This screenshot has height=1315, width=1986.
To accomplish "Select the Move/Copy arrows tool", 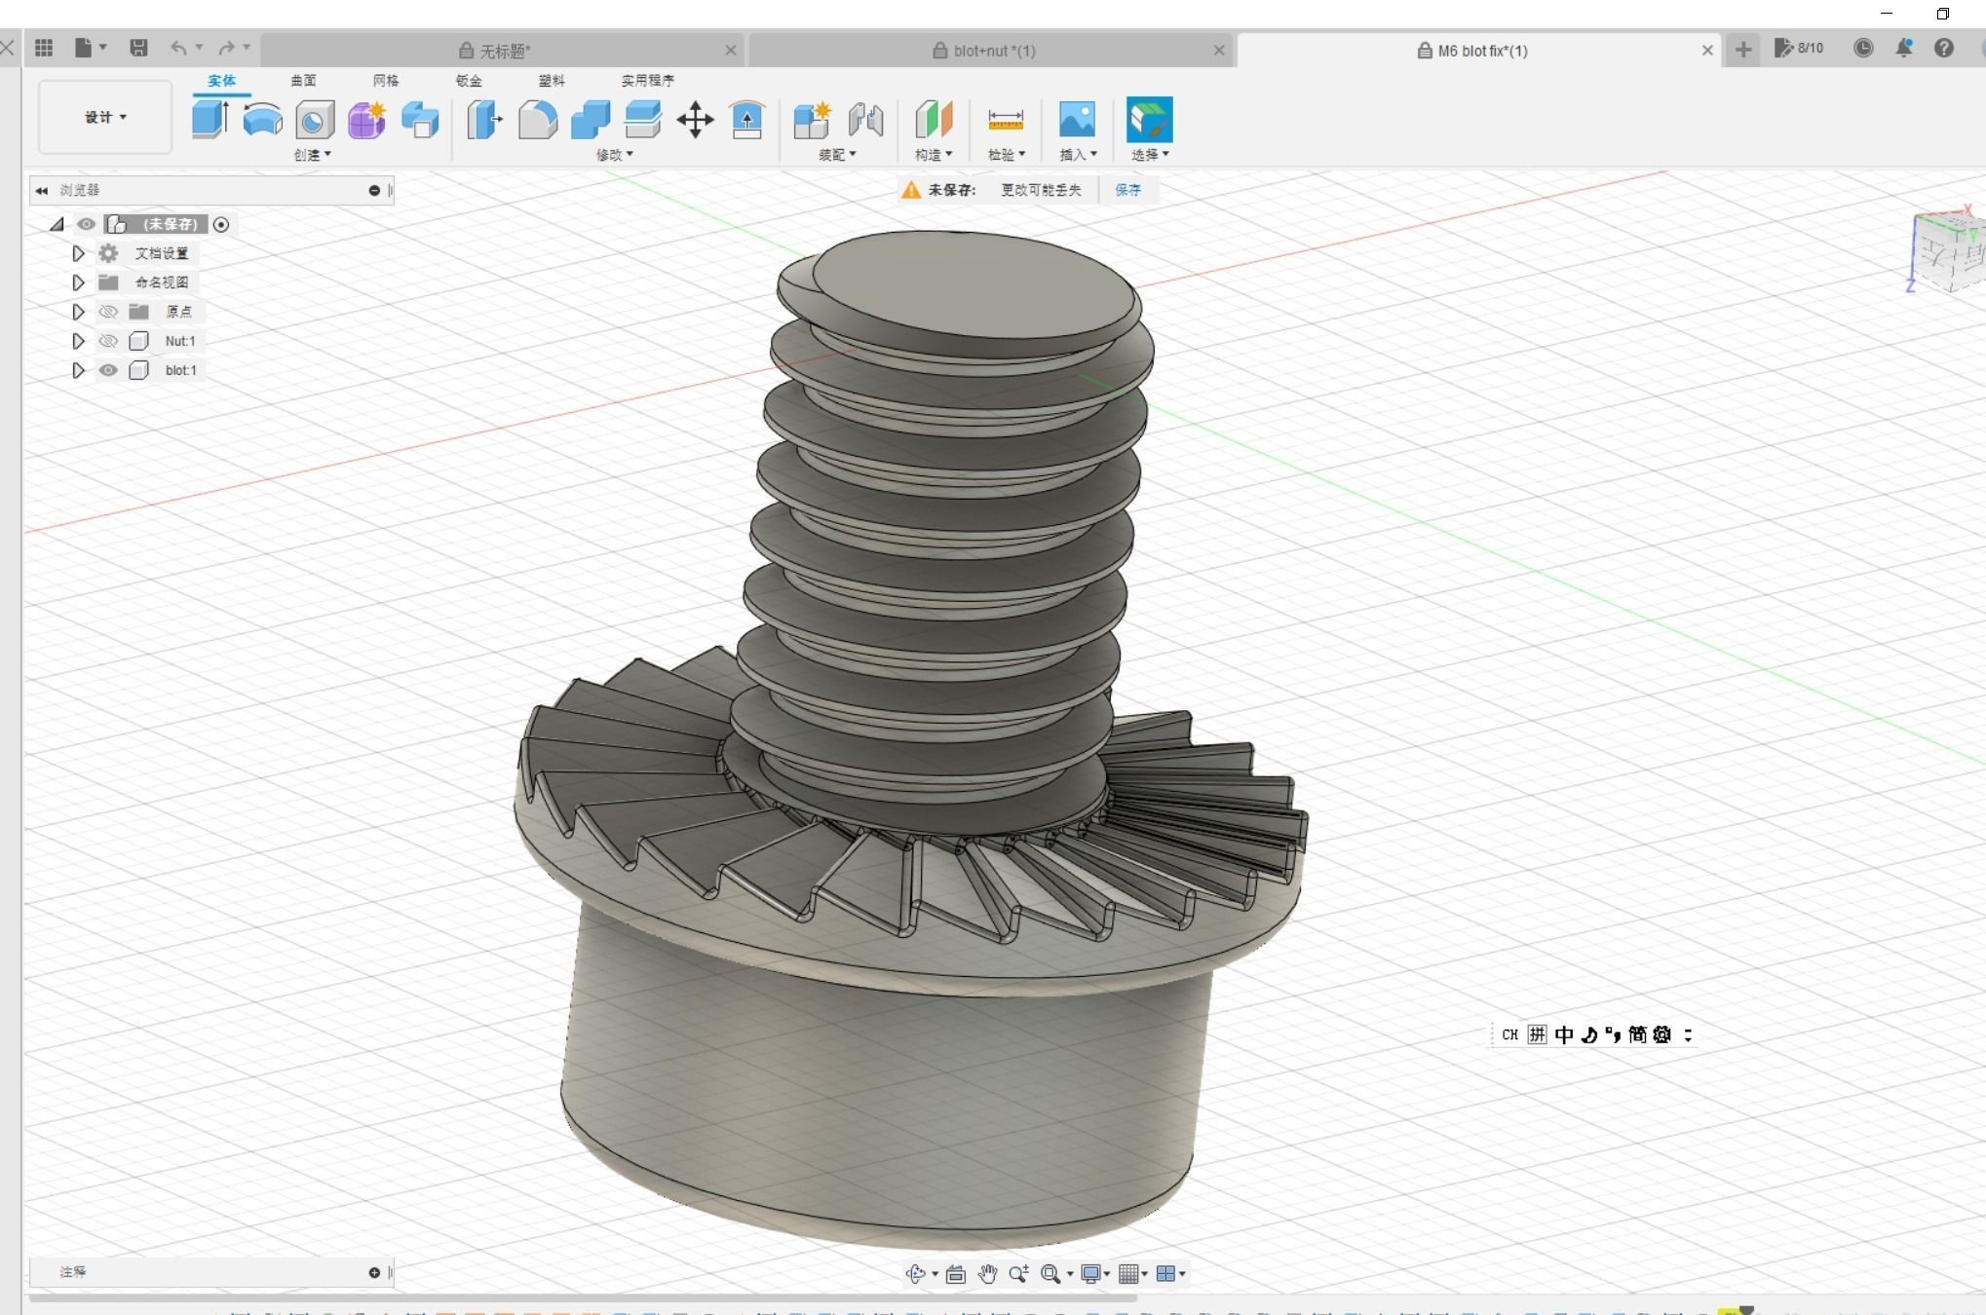I will pyautogui.click(x=695, y=120).
